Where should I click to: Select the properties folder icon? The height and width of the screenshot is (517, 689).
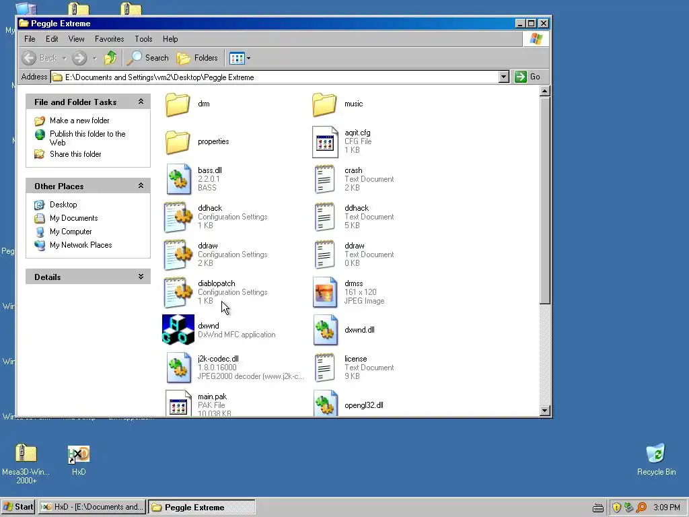178,141
